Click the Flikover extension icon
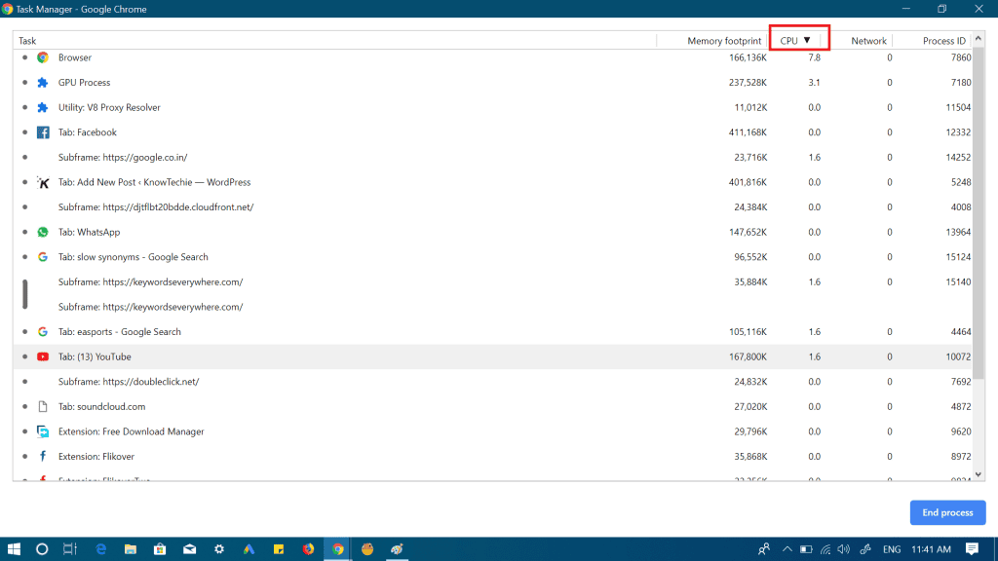This screenshot has height=561, width=998. point(43,457)
